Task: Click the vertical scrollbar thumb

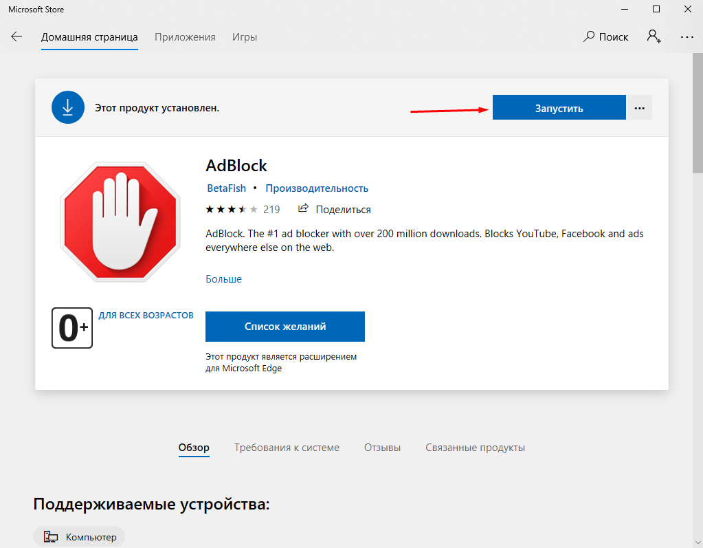Action: tap(698, 113)
